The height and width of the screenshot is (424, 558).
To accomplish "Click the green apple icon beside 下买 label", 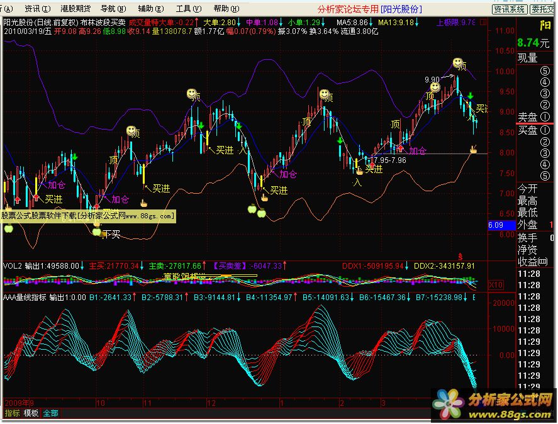I will click(96, 232).
